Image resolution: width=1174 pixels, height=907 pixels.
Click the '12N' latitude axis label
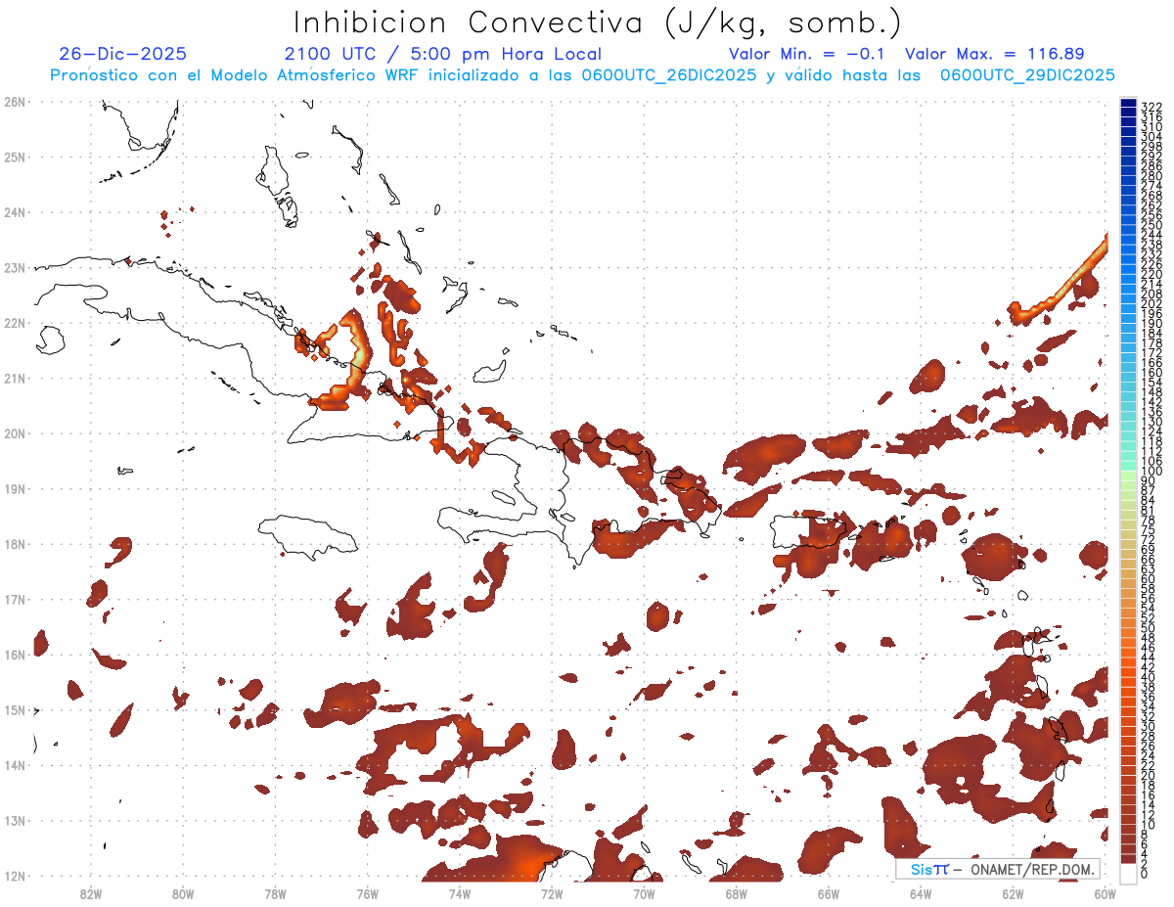15,876
